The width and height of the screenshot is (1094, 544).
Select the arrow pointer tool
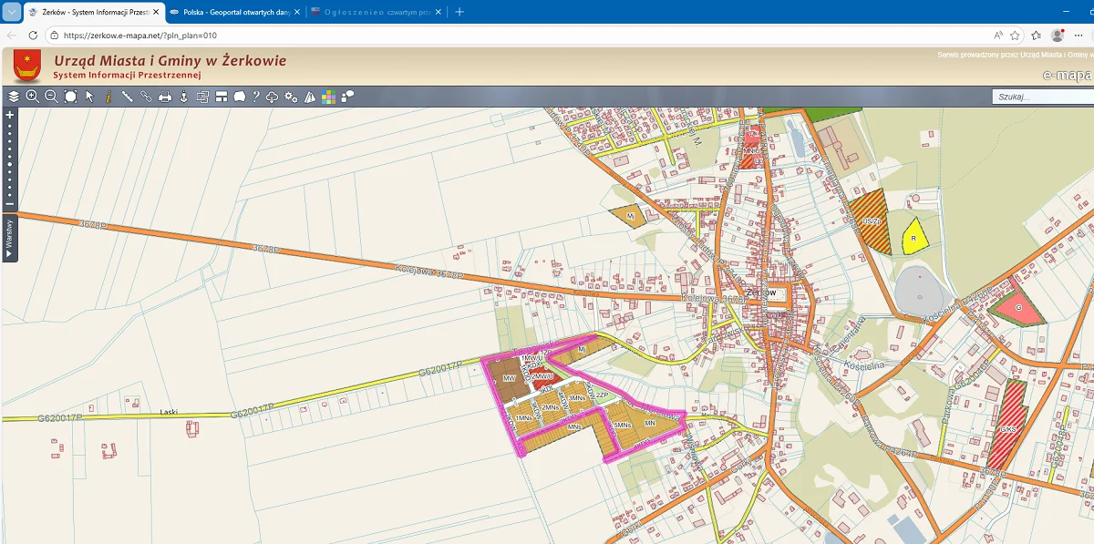(89, 97)
